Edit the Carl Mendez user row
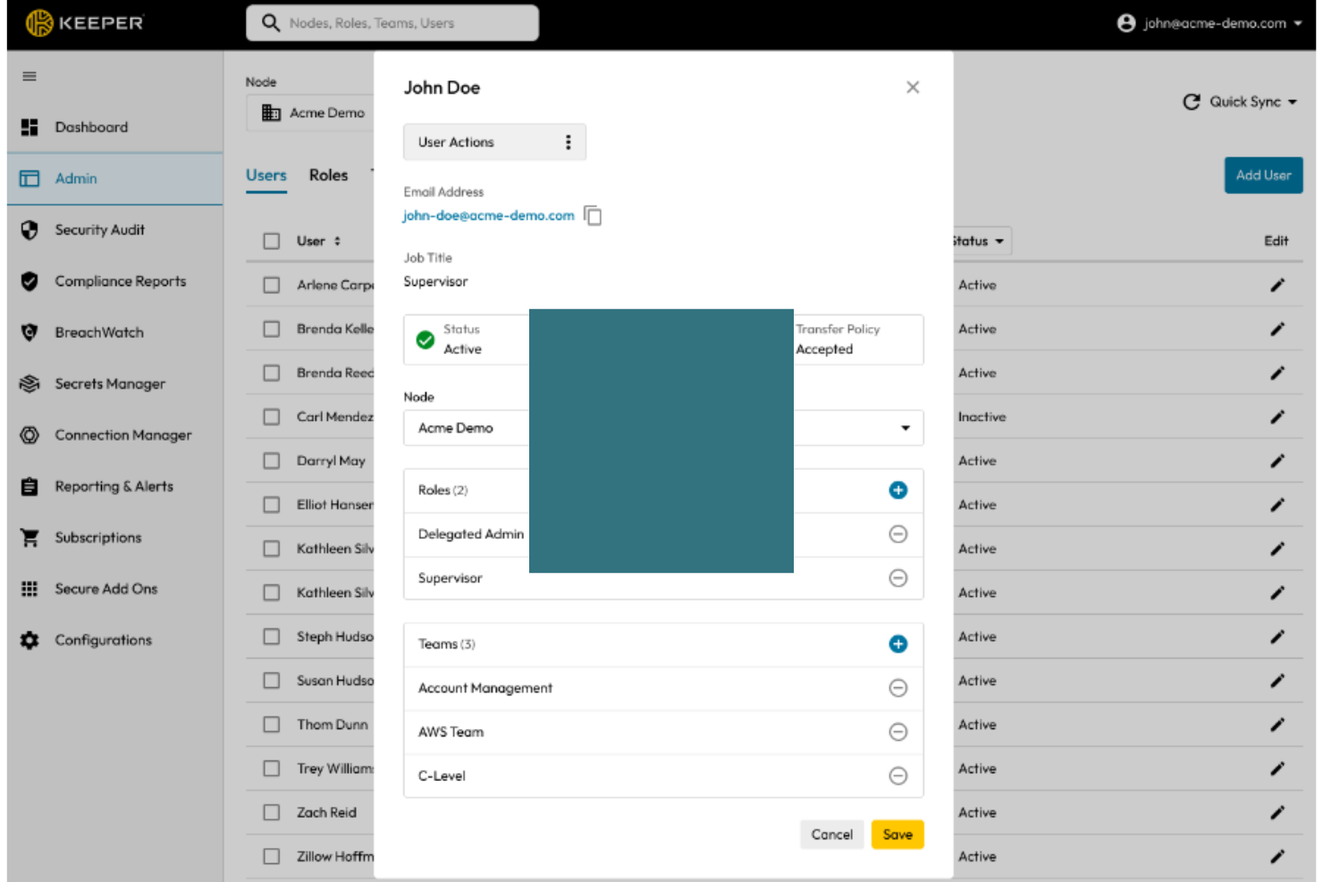 coord(1277,417)
